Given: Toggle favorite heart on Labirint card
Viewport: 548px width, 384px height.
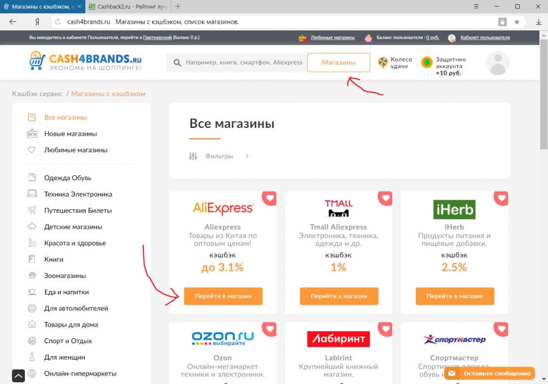Looking at the screenshot, I should tap(385, 329).
